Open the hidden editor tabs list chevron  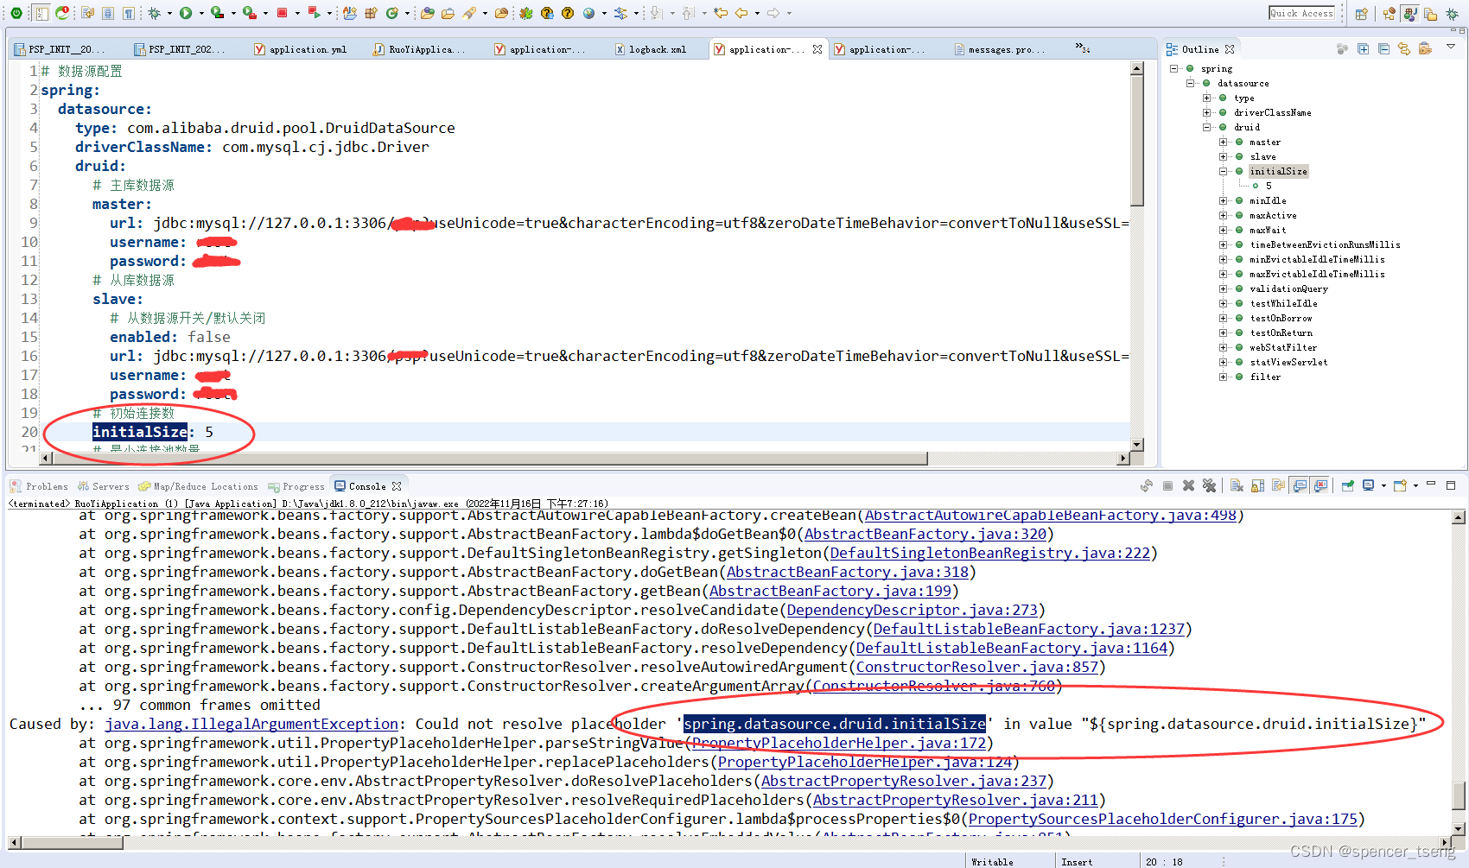tap(1082, 48)
